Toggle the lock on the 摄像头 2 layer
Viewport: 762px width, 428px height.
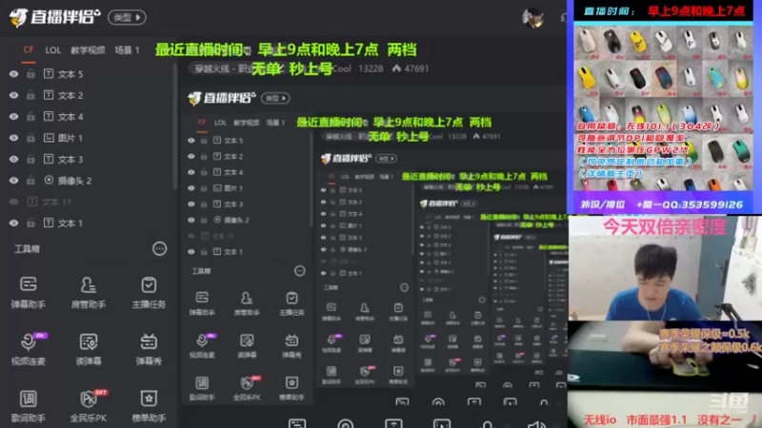[30, 181]
